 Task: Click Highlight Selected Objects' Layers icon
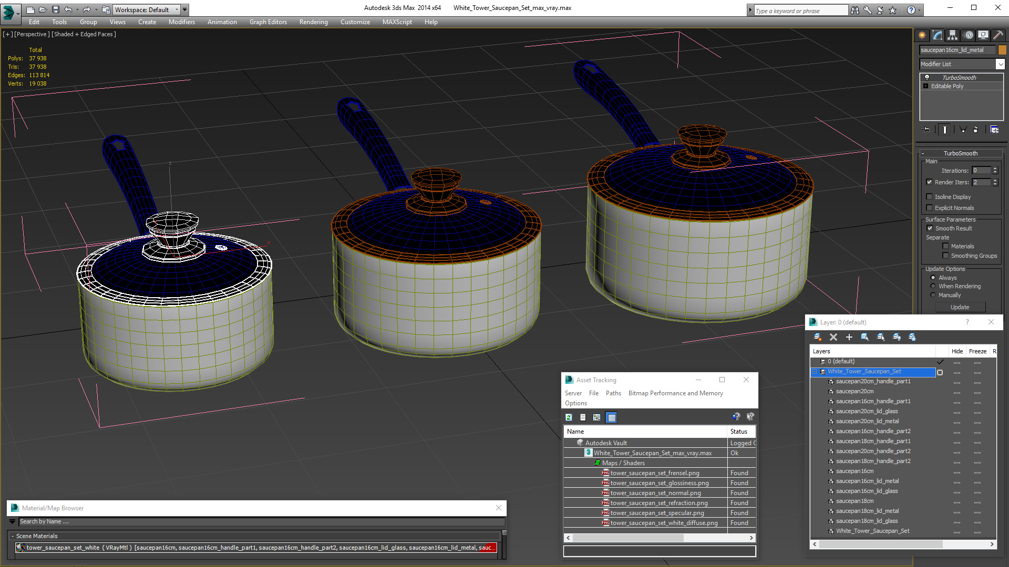[881, 337]
